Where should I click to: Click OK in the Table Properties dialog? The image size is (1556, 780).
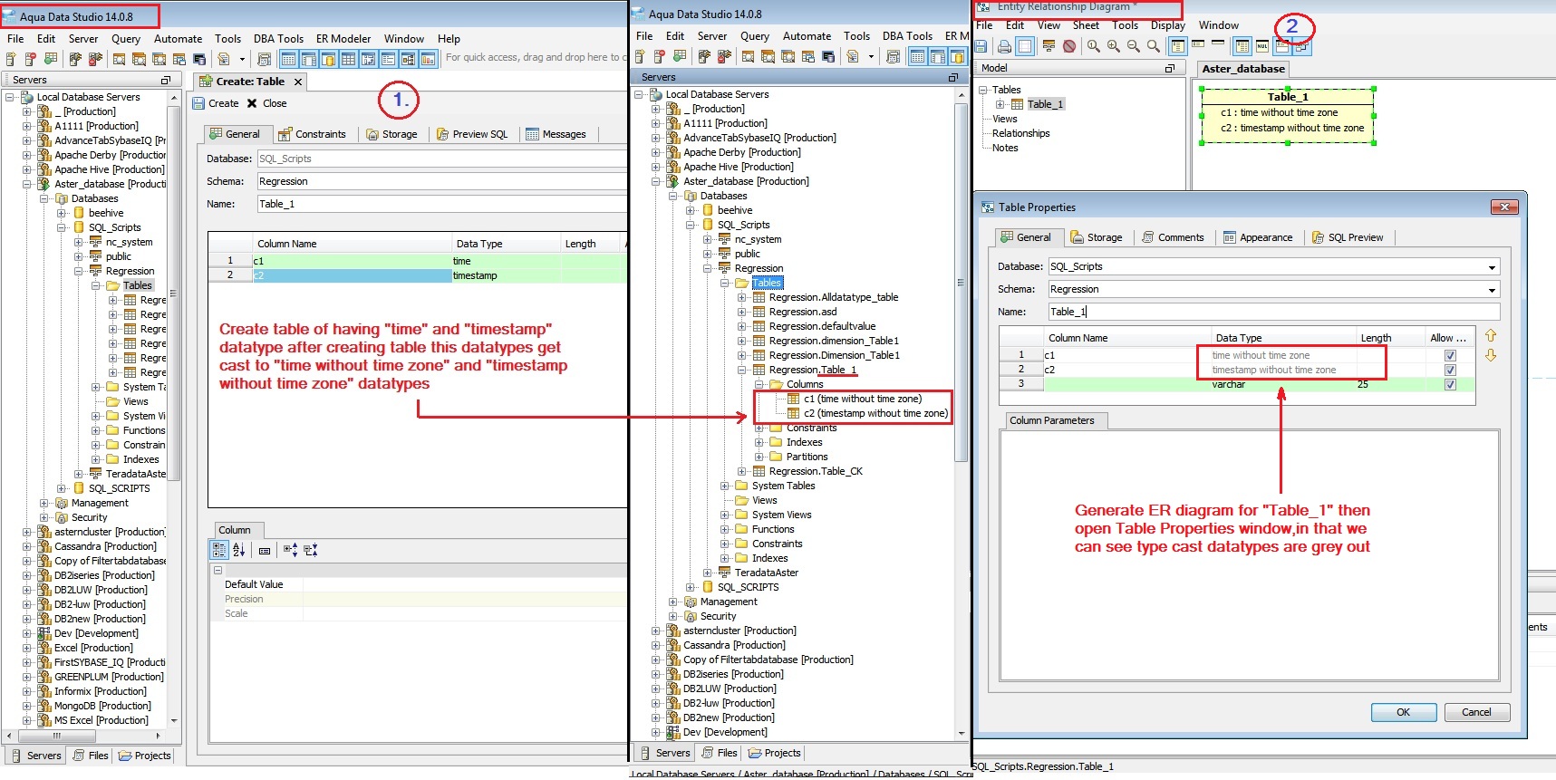1403,712
